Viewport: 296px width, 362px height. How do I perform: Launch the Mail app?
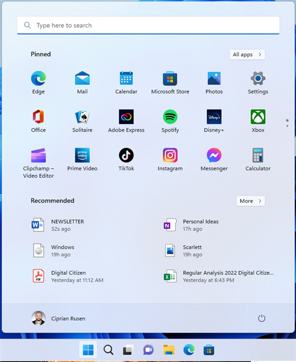[83, 83]
